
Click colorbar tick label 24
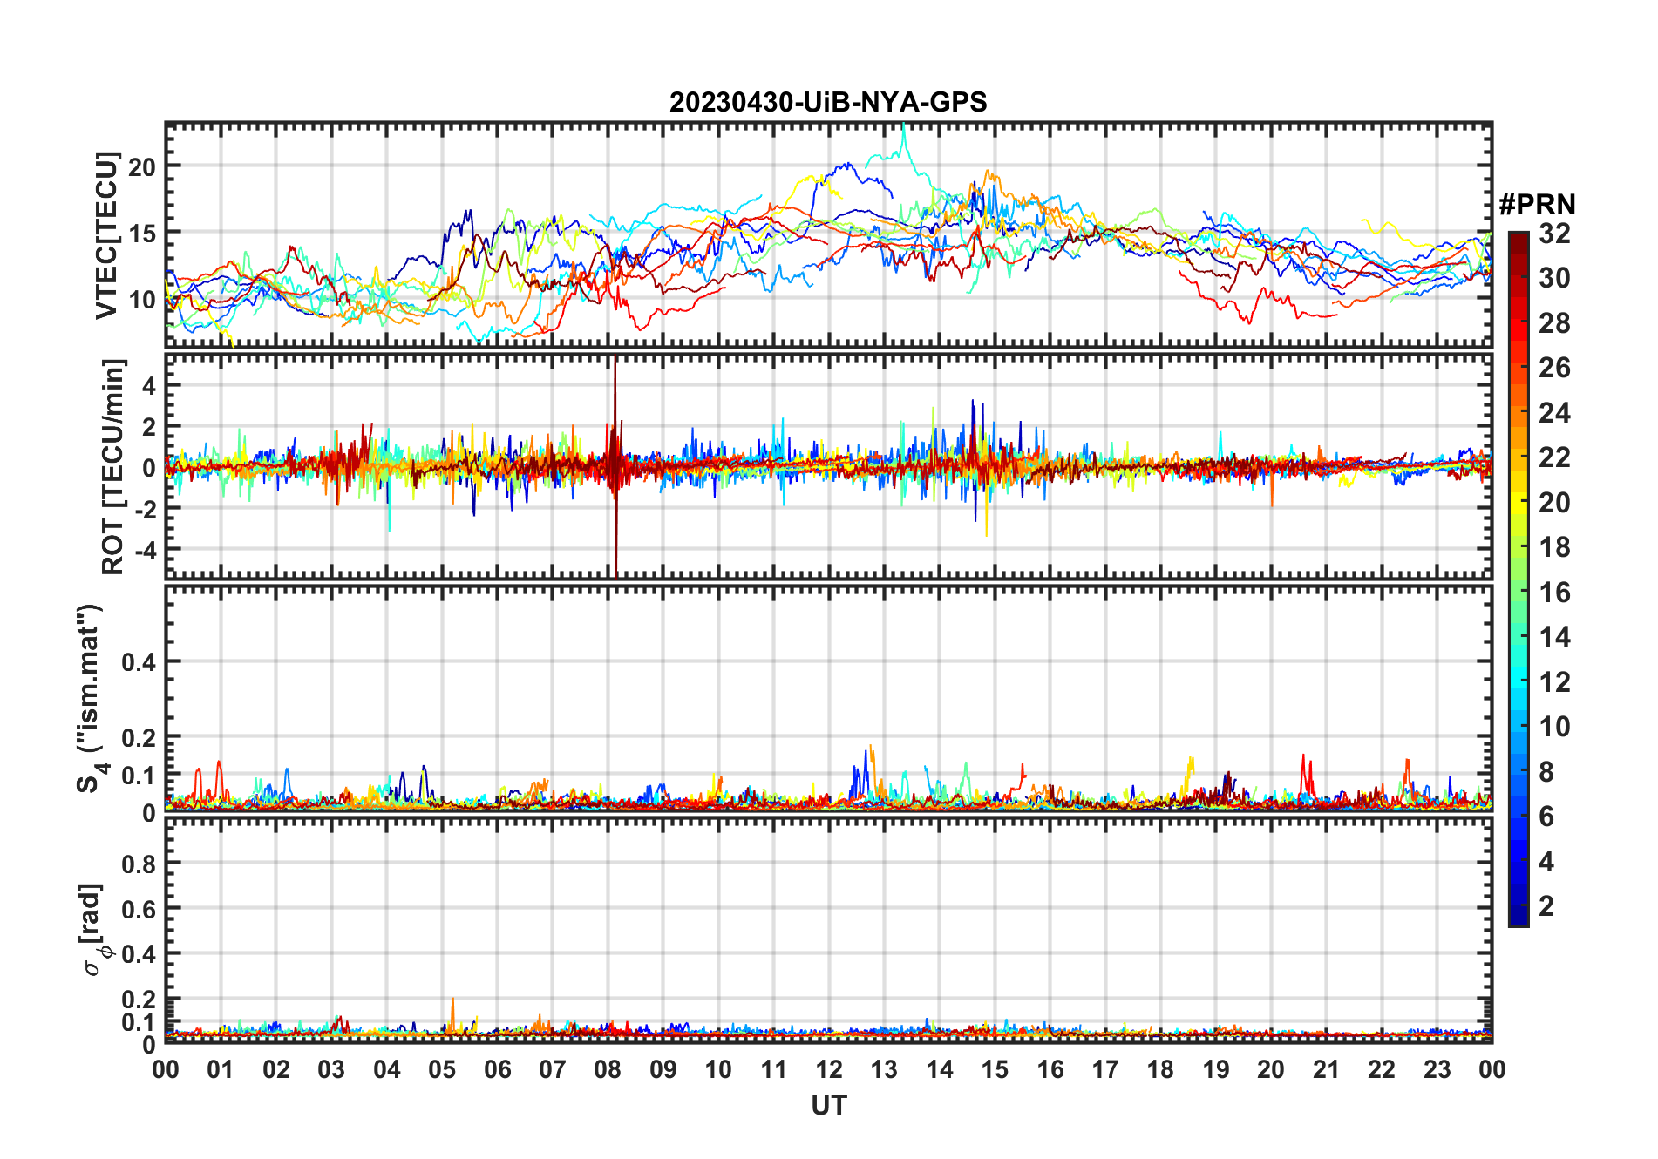pyautogui.click(x=1554, y=413)
